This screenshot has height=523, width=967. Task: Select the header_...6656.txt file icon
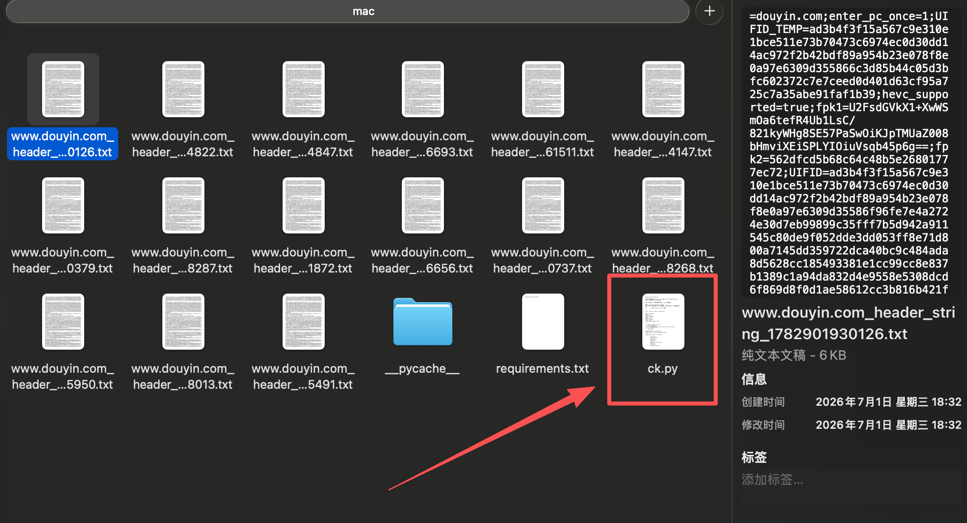pyautogui.click(x=423, y=205)
